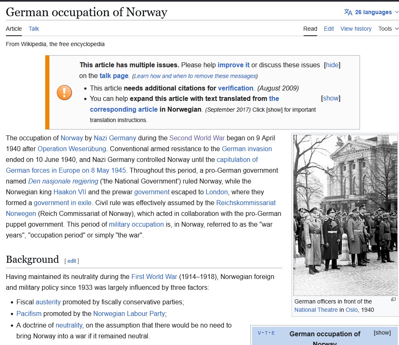399x345 pixels.
Task: Follow the Pacifism link
Action: 29,313
